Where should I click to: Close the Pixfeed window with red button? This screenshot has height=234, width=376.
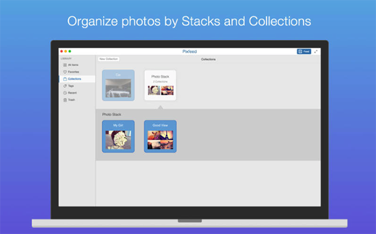(61, 51)
